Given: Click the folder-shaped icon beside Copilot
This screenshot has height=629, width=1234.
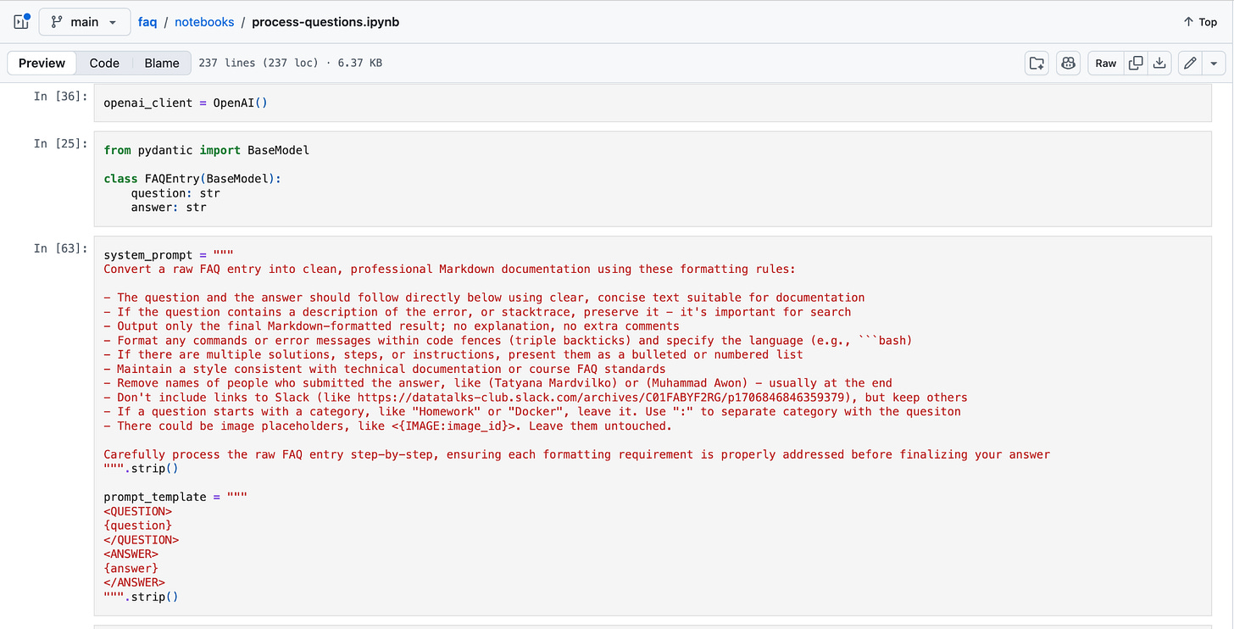Looking at the screenshot, I should click(1037, 63).
